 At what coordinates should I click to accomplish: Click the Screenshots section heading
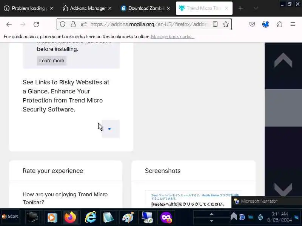(x=163, y=171)
